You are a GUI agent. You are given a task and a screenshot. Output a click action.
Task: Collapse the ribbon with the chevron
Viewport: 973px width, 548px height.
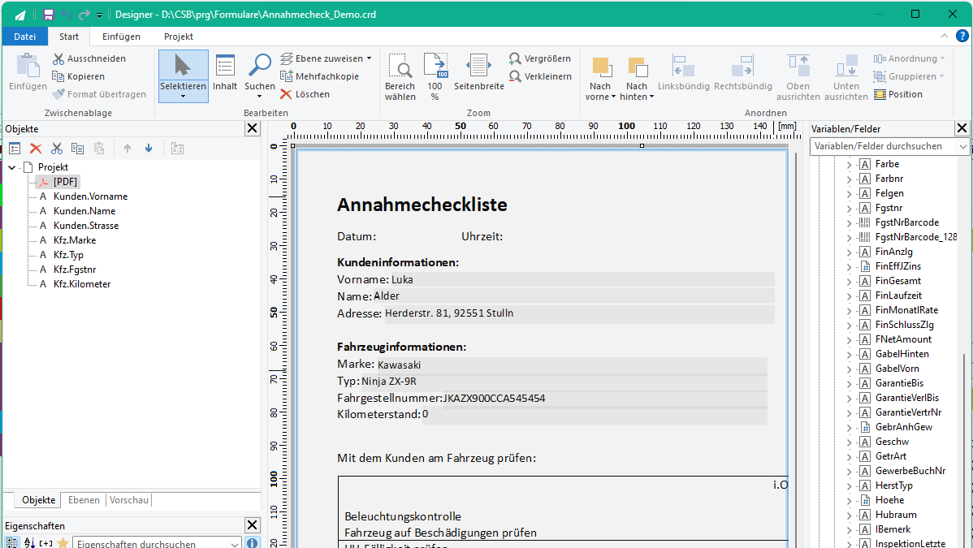coord(944,36)
